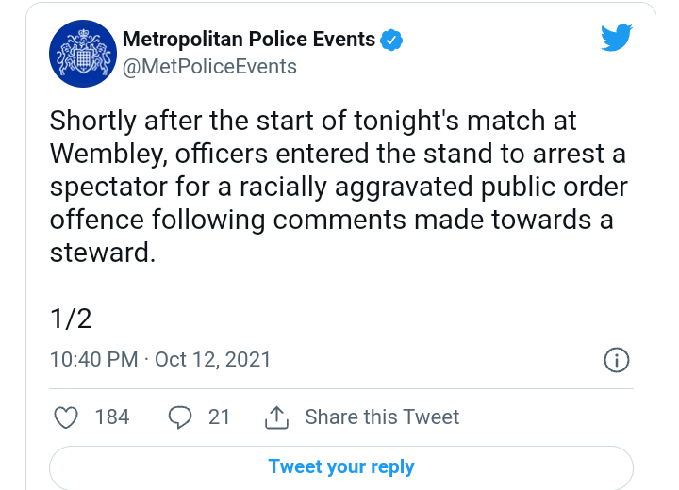
Task: Click the reply speech bubble icon
Action: 180,417
